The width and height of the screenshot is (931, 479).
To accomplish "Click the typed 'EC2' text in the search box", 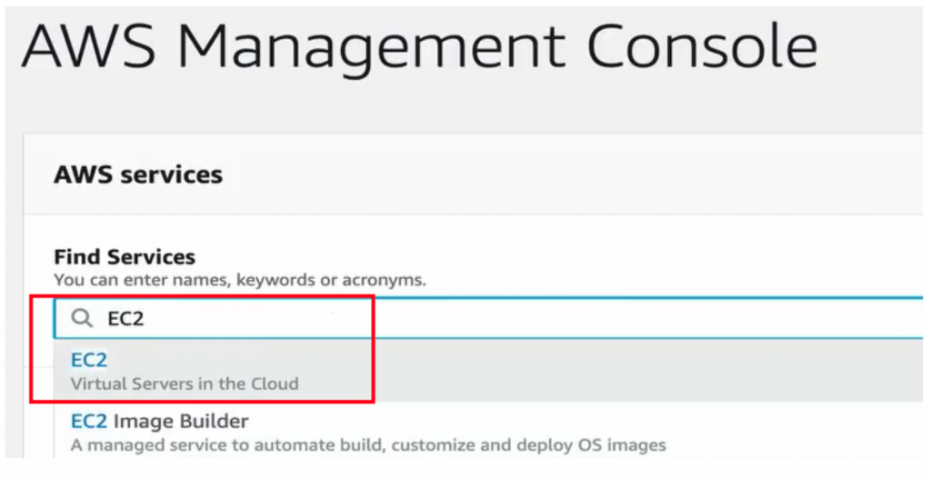I will tap(126, 319).
